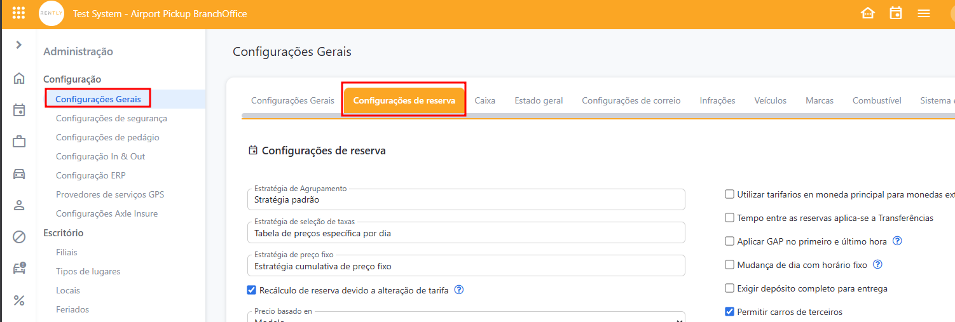Click the person icon in left sidebar
Viewport: 955px width, 322px height.
tap(19, 205)
